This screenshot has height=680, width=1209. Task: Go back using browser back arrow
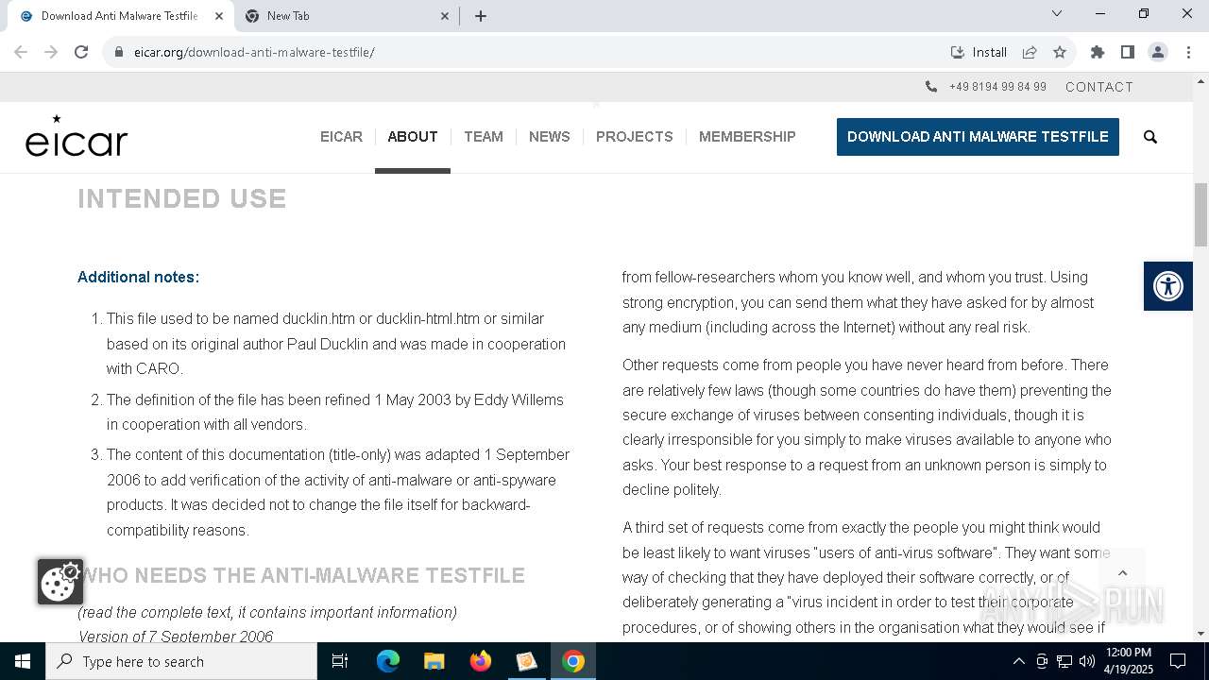[x=21, y=52]
